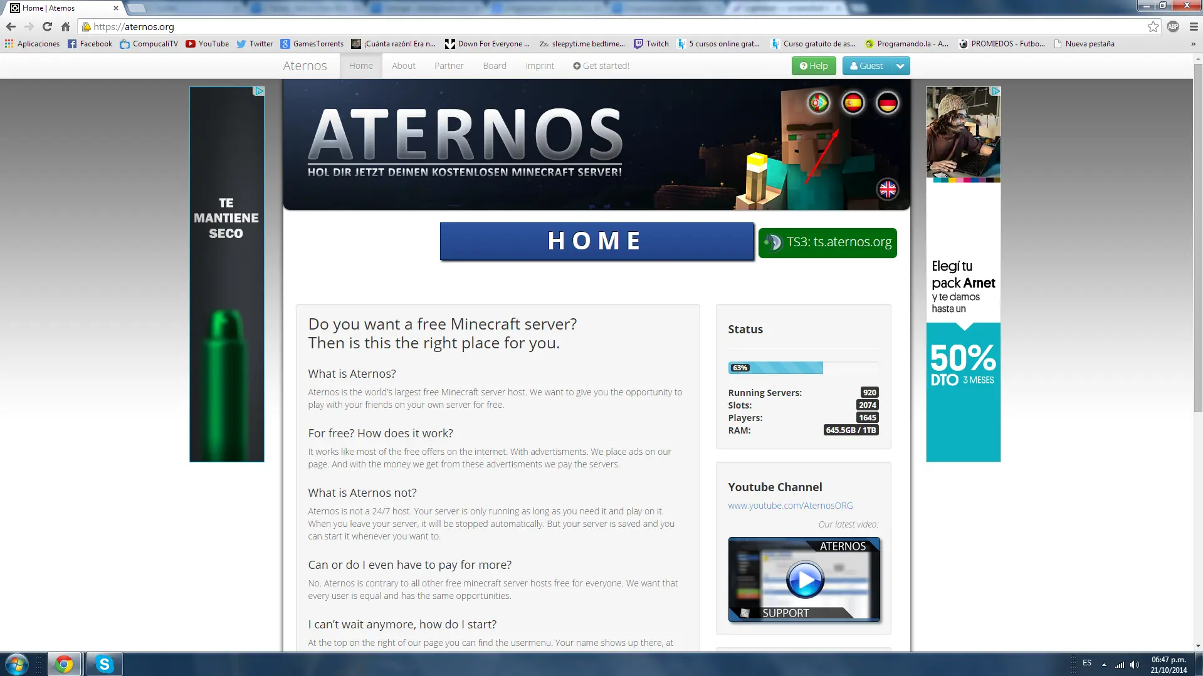The image size is (1203, 676).
Task: Open the Programando.la bookmark
Action: (906, 44)
